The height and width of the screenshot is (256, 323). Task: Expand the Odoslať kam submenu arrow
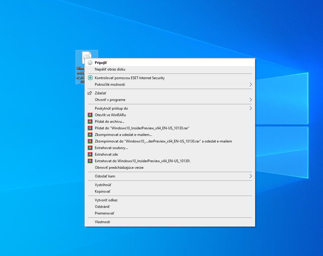click(251, 176)
